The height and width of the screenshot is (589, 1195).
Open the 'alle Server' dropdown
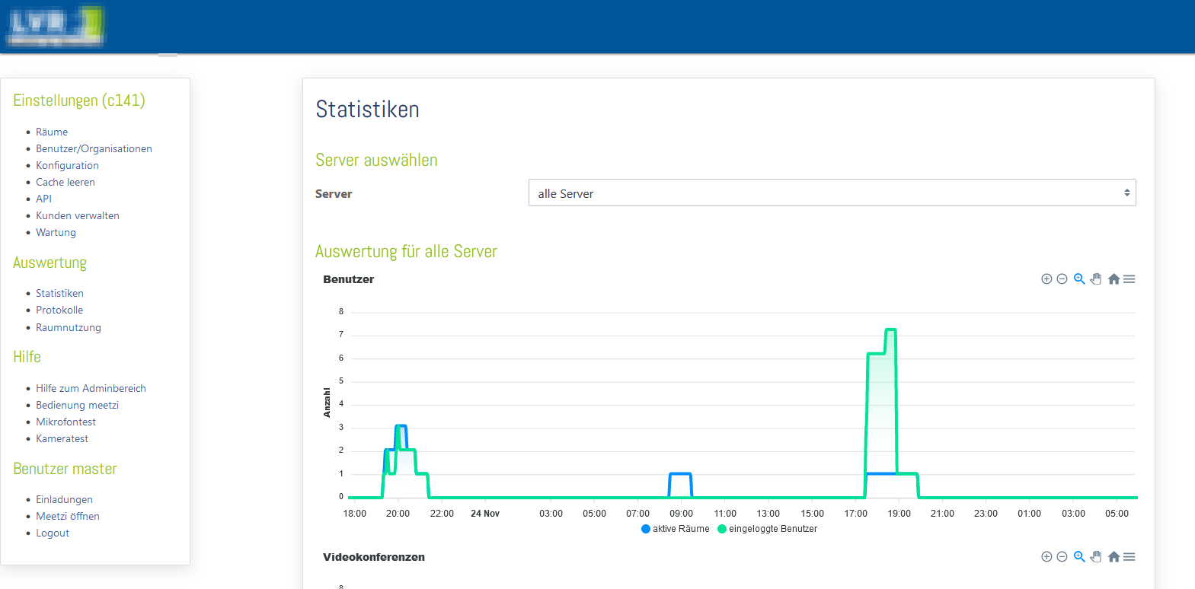(832, 193)
